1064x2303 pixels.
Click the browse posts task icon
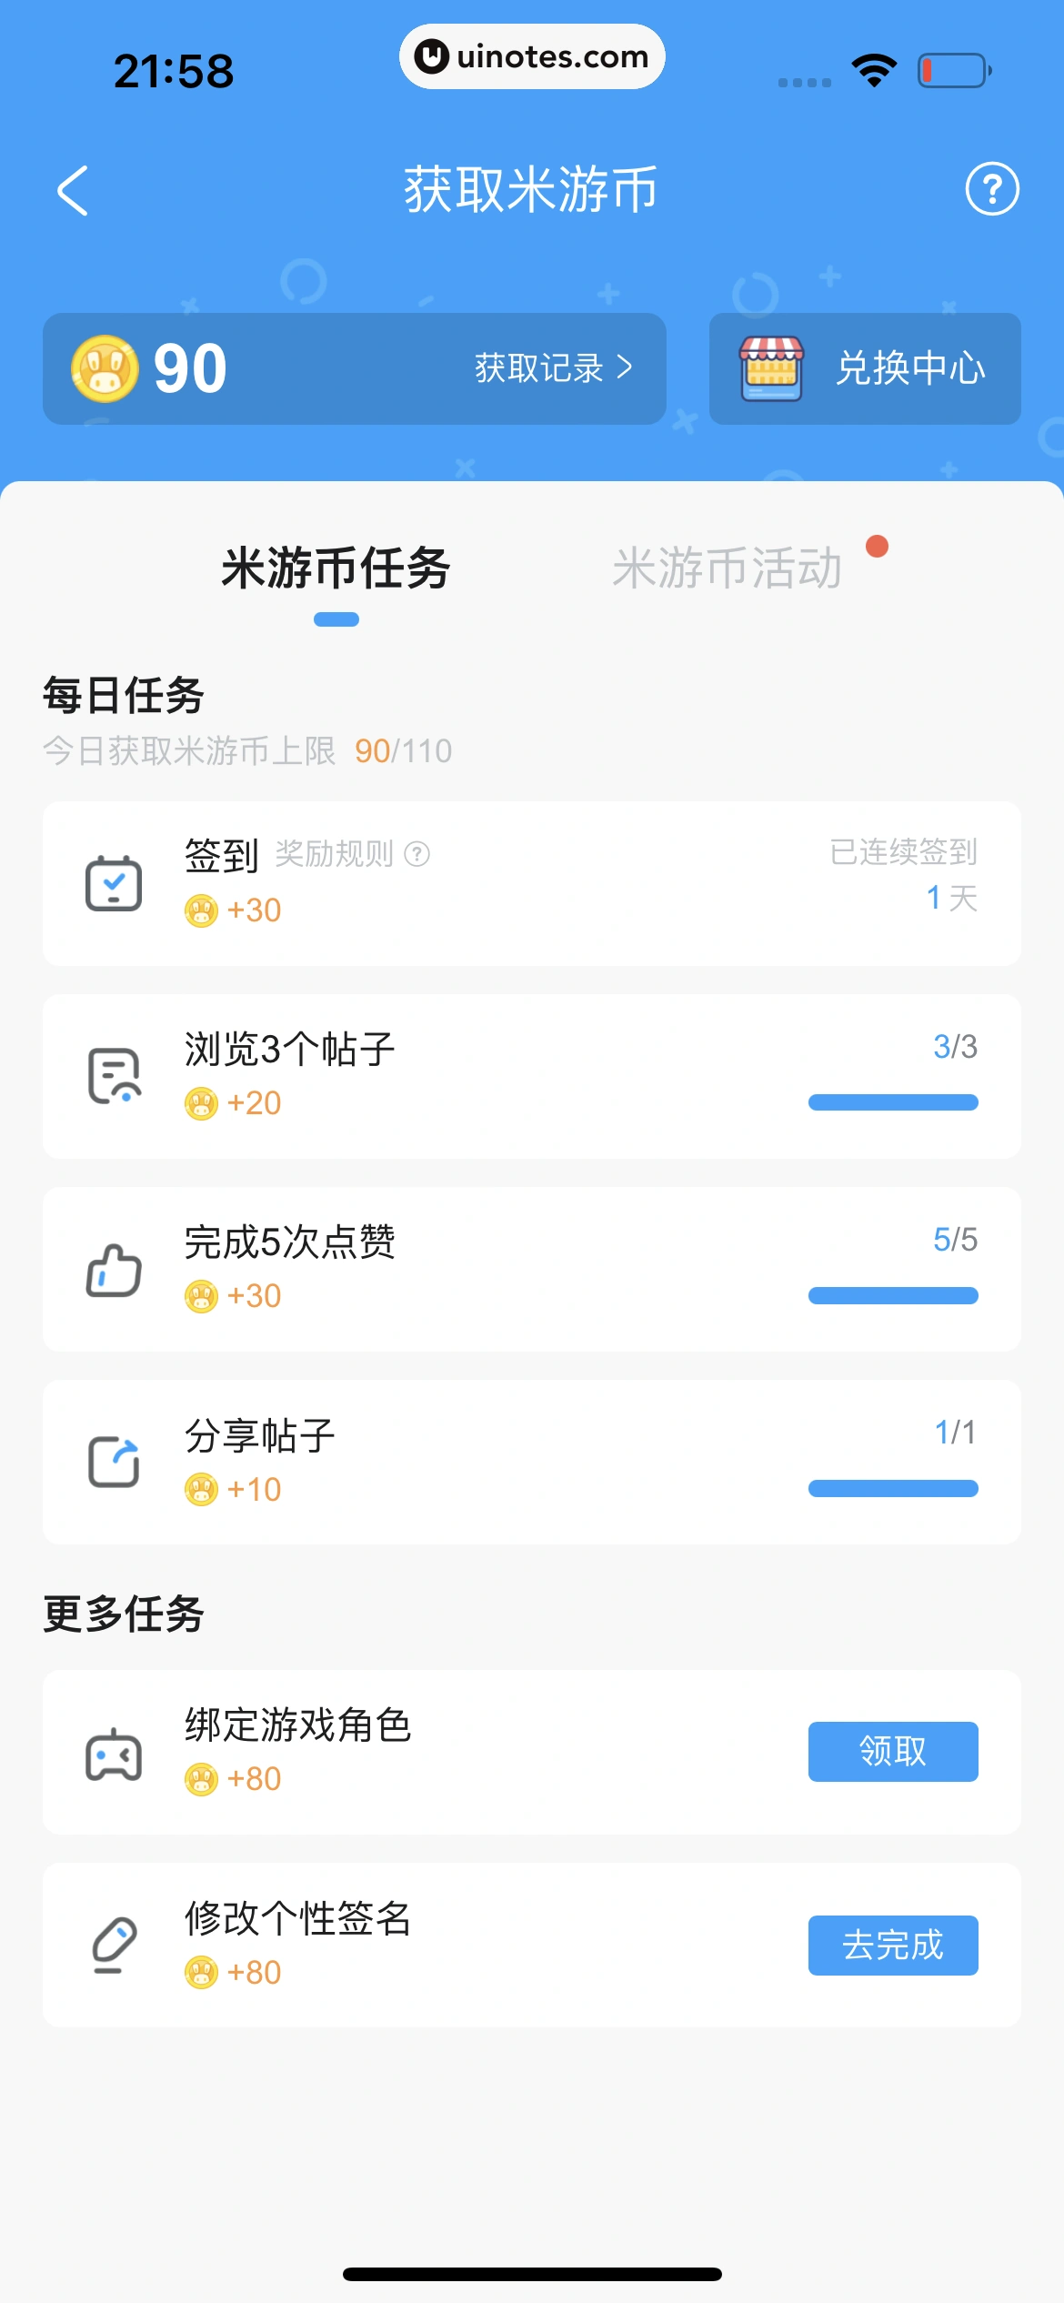[114, 1076]
